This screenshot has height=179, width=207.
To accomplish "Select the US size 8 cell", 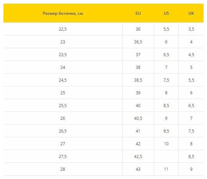I will (166, 93).
